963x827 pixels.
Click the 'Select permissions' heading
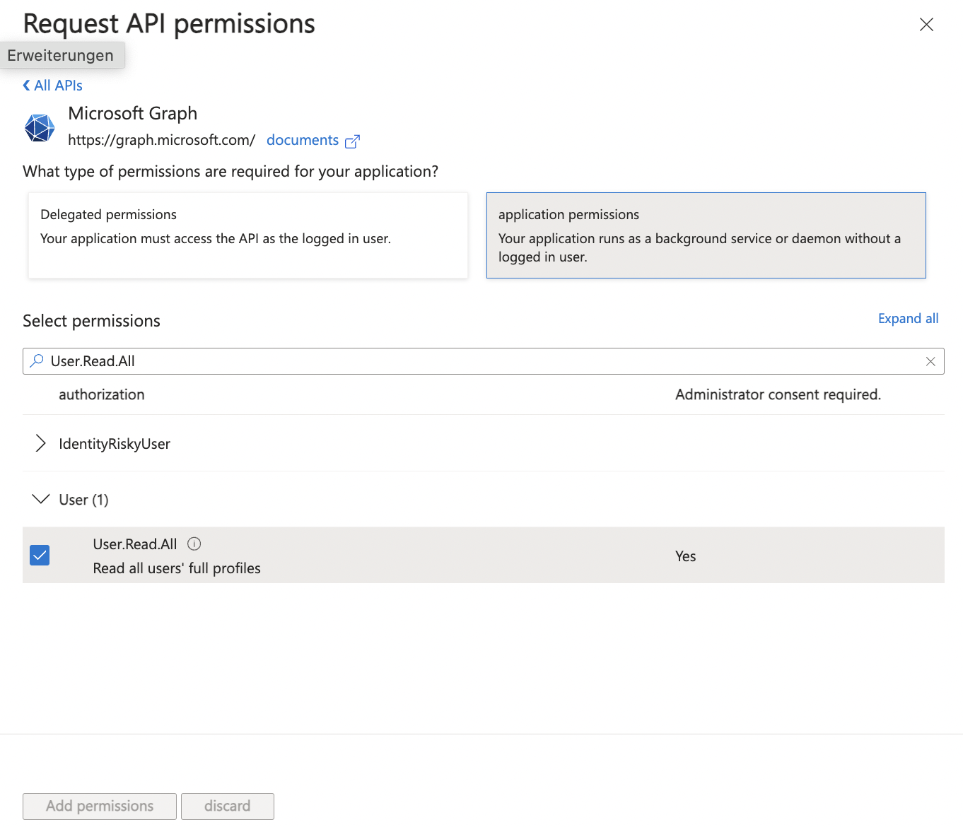pos(91,321)
